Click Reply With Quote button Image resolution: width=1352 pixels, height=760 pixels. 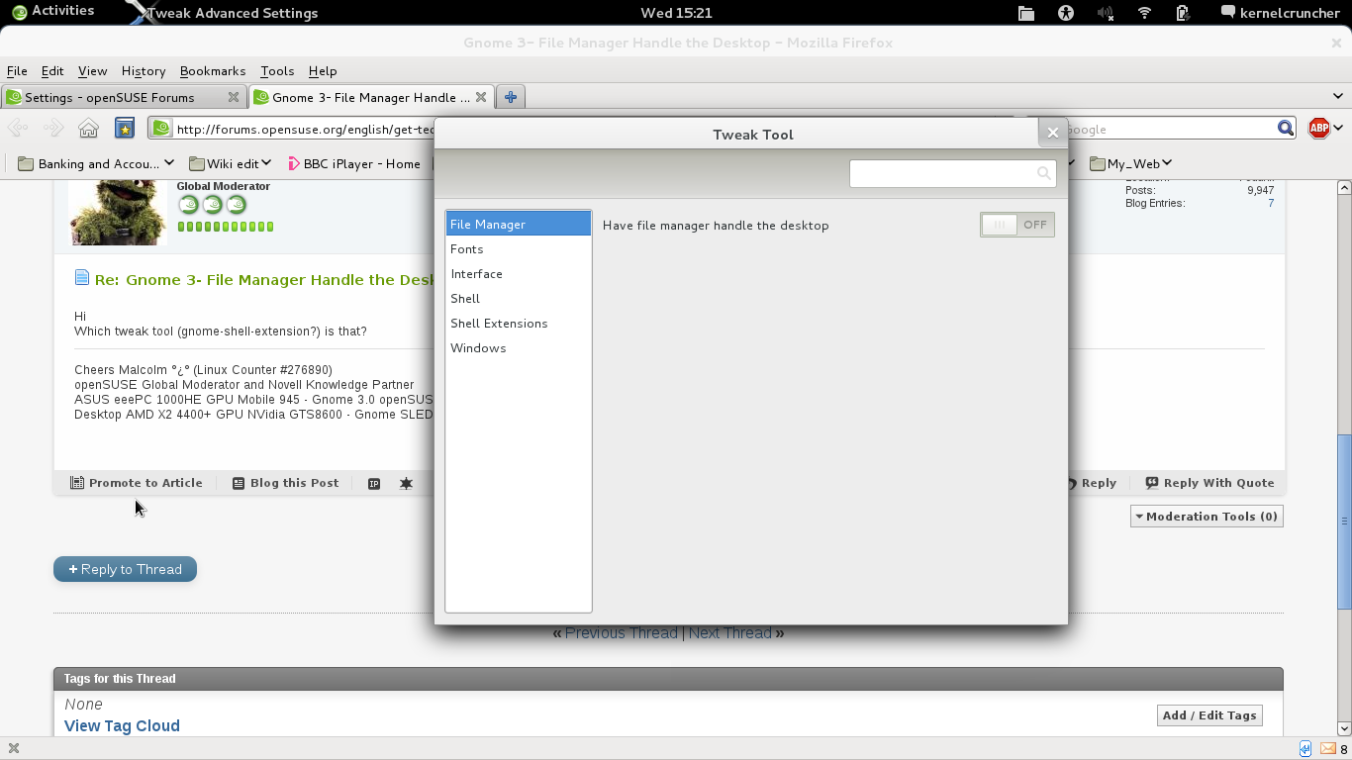click(x=1209, y=483)
